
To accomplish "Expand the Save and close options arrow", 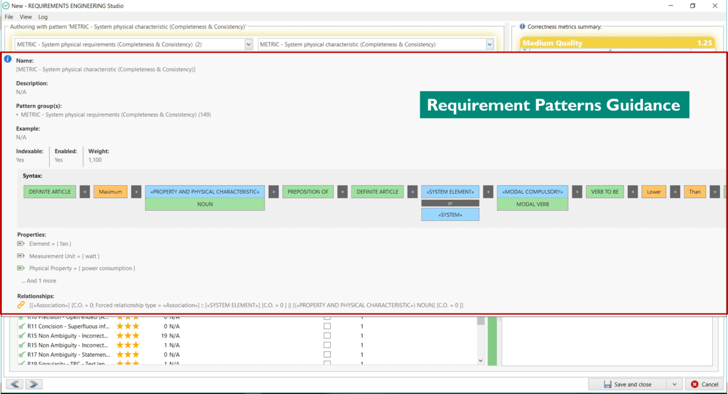I will [675, 384].
